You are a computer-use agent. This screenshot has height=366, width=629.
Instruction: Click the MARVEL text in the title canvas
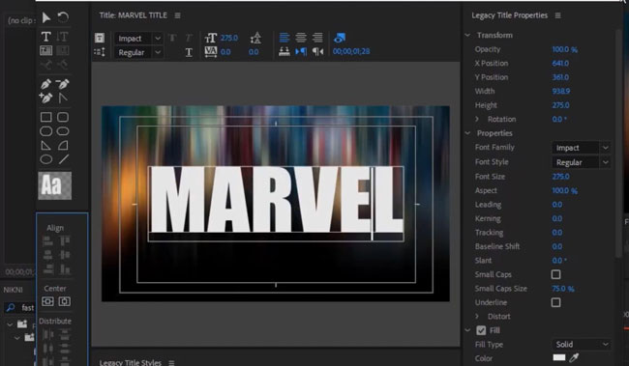coord(277,199)
